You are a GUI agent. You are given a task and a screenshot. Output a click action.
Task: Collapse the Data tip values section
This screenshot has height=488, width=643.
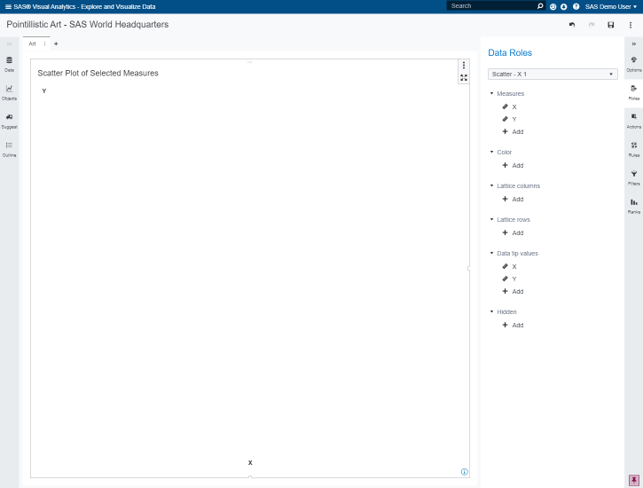[x=491, y=254]
